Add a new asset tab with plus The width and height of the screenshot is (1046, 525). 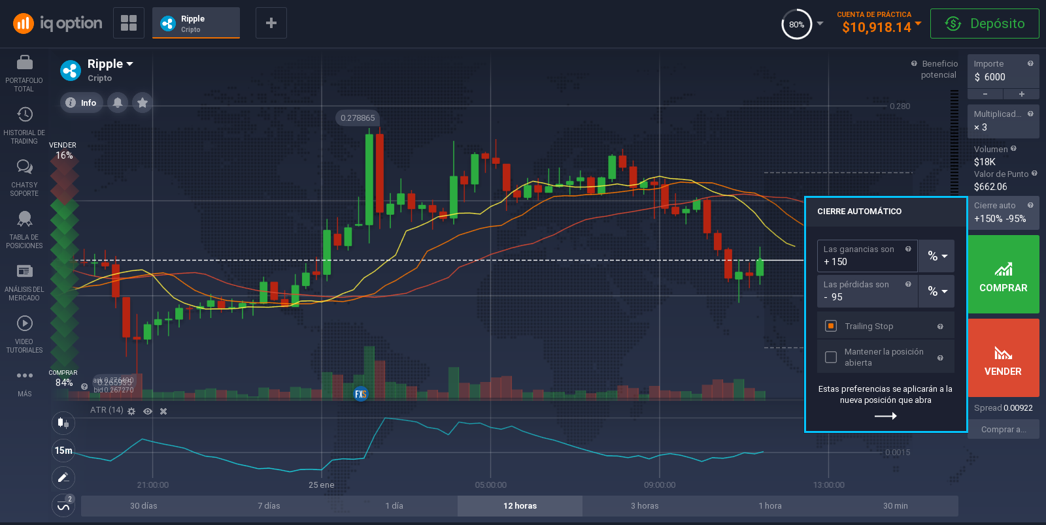coord(271,23)
